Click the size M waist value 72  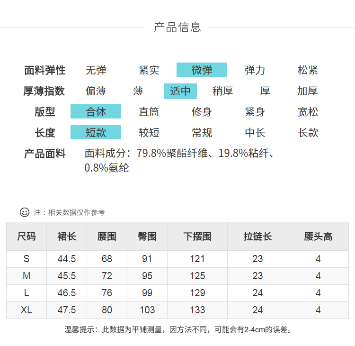[x=107, y=276]
